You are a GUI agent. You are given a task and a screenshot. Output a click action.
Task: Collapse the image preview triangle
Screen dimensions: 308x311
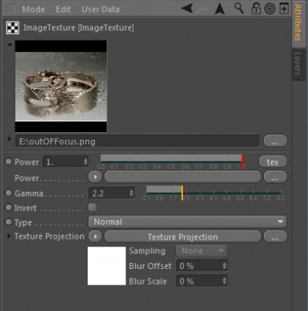pos(10,45)
